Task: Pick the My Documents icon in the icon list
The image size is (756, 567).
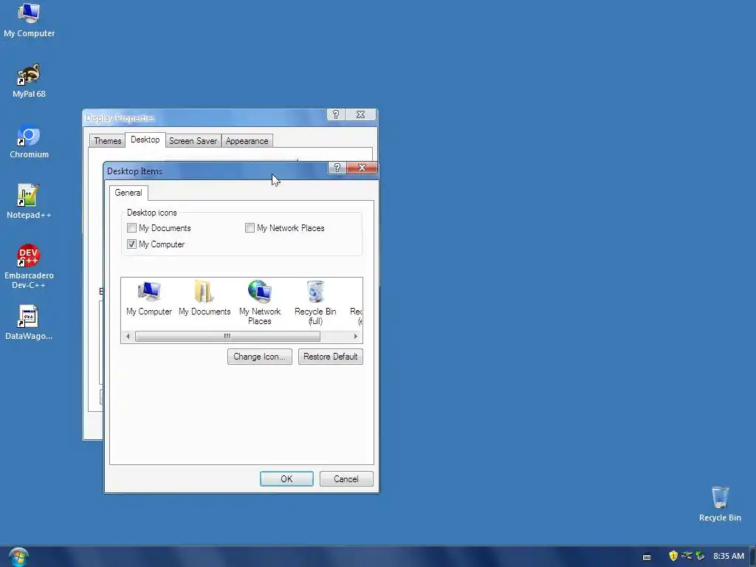Action: (x=205, y=298)
